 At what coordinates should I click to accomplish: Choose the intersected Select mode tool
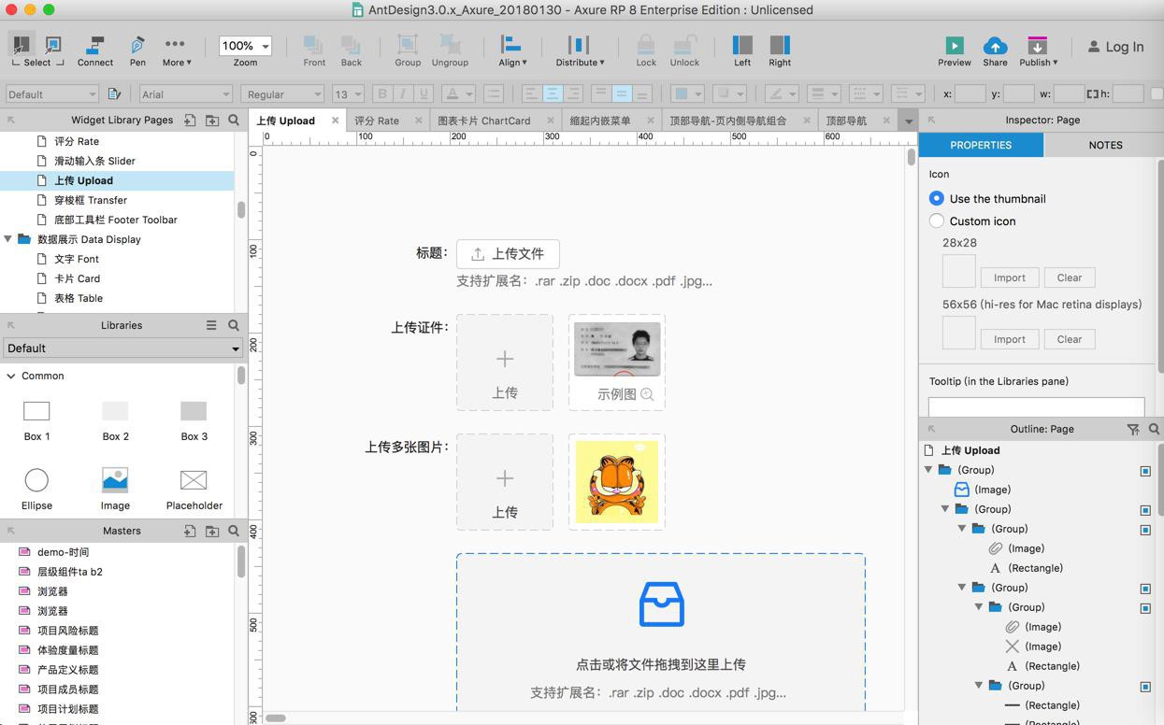[21, 44]
